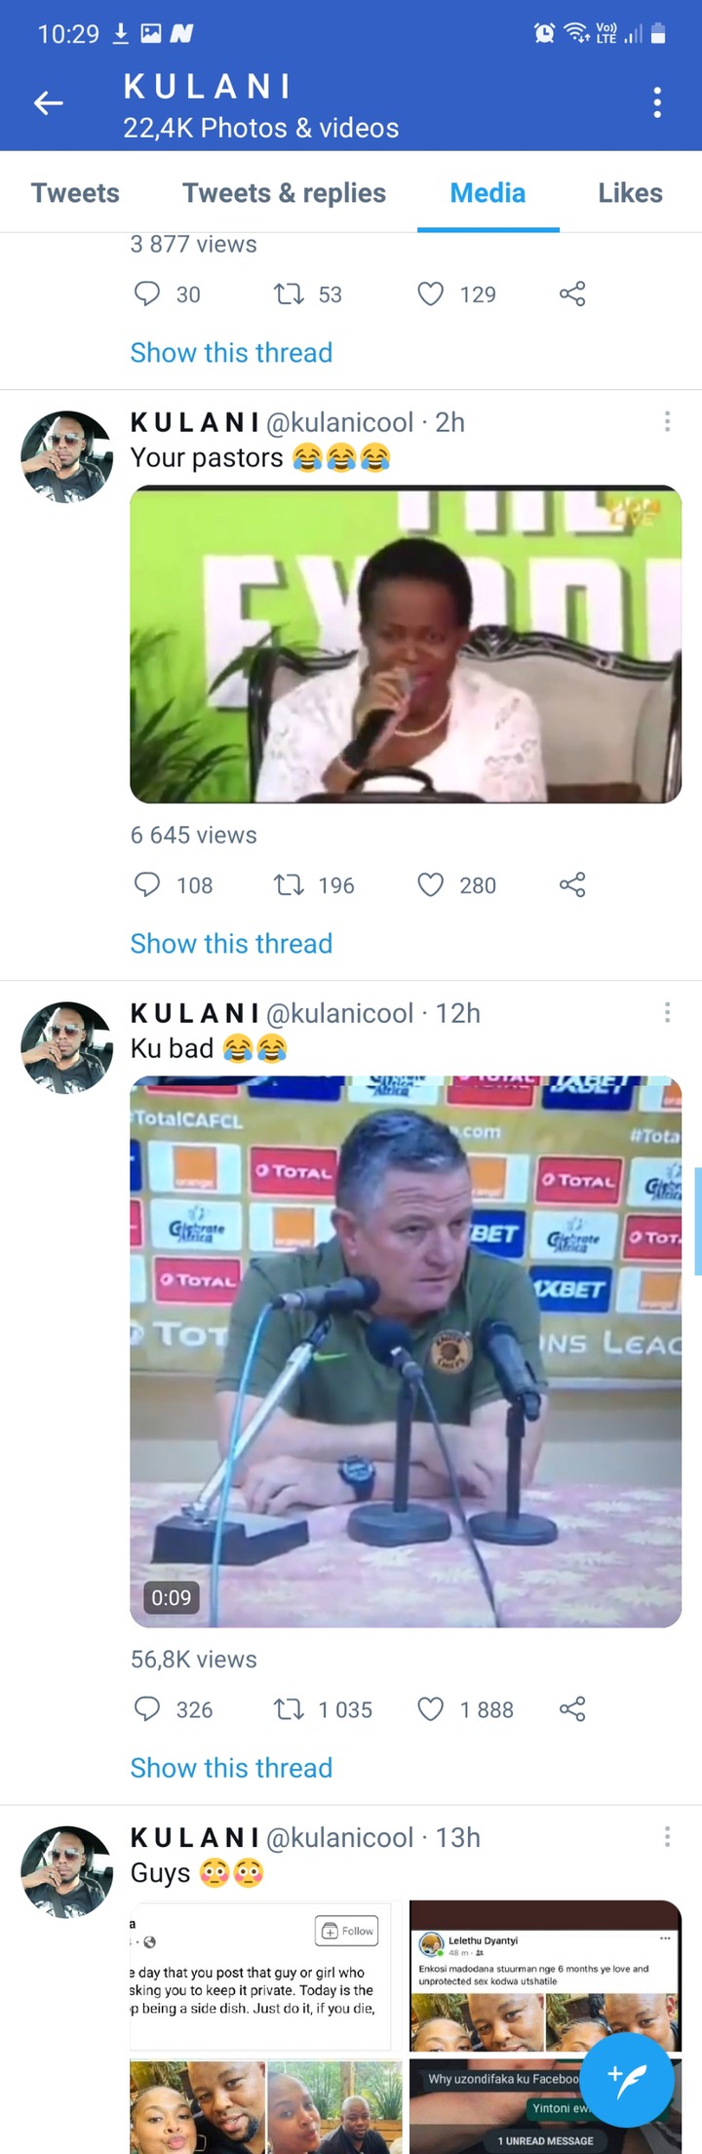This screenshot has width=702, height=2154.
Task: Open the profile overflow menu
Action: (658, 102)
